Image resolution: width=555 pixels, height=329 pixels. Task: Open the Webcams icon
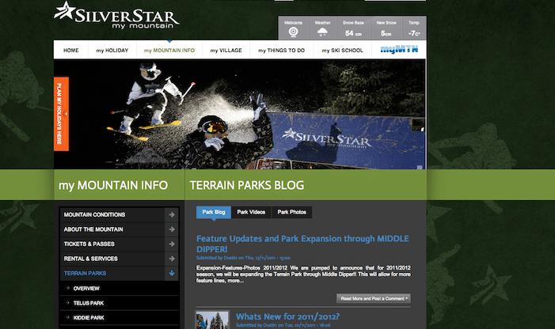293,32
